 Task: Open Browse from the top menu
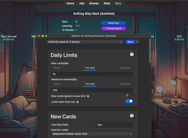tap(94, 3)
